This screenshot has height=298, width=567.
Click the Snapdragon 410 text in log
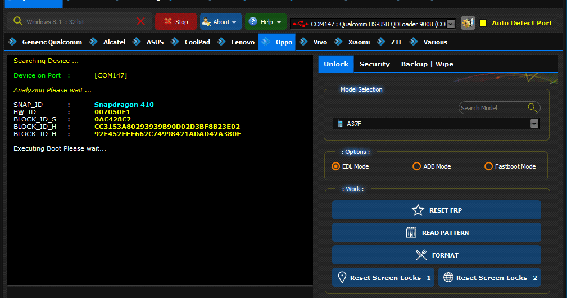point(124,105)
